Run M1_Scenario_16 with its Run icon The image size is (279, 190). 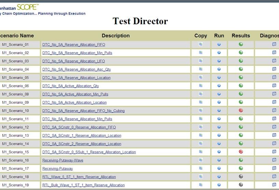pyautogui.click(x=219, y=160)
